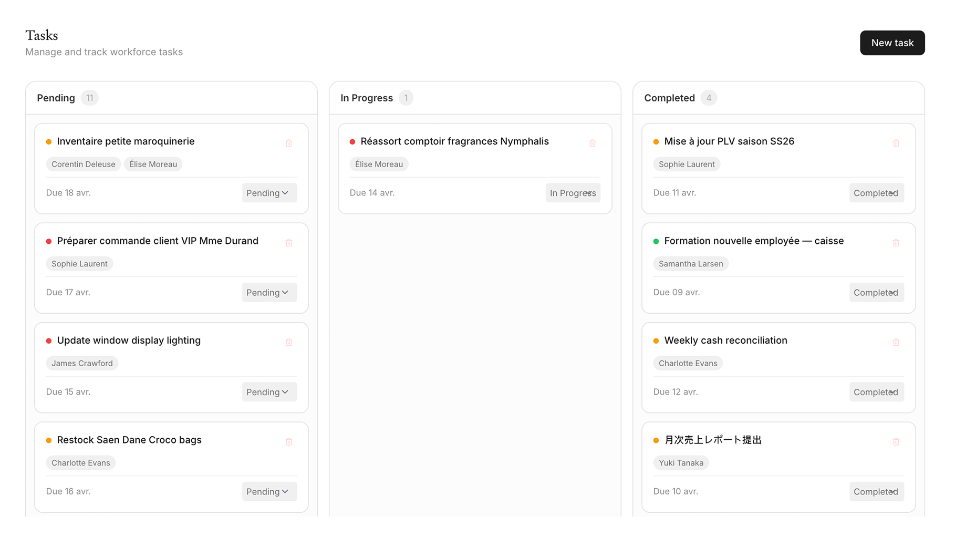Delete the Inventaire petite maroquinerie task
This screenshot has height=537, width=955.
[288, 142]
